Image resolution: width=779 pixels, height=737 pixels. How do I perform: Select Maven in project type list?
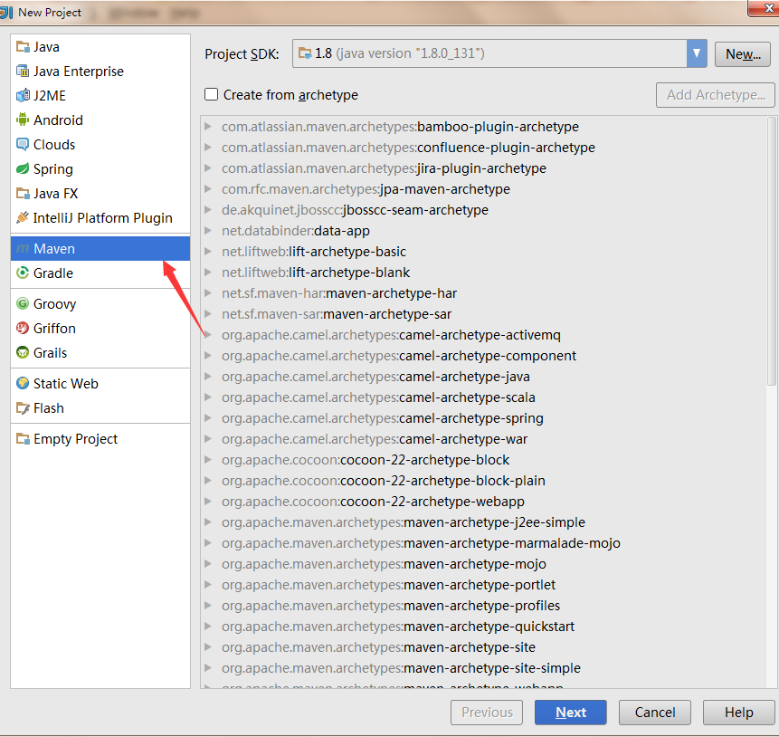pos(54,249)
